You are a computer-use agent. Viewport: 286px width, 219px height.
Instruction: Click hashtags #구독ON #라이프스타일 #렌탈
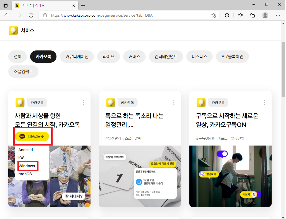click(220, 138)
